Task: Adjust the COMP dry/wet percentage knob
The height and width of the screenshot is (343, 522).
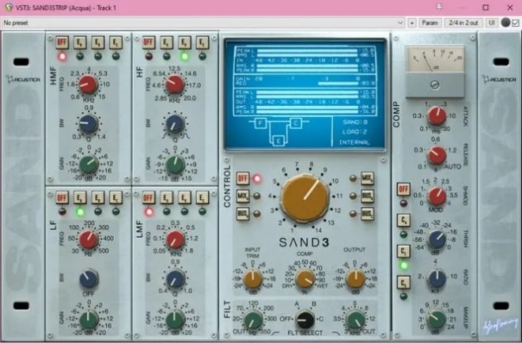Action: tap(305, 279)
